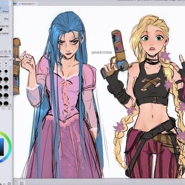Pick a shade in the blue color square
The height and width of the screenshot is (185, 185).
tap(2, 147)
